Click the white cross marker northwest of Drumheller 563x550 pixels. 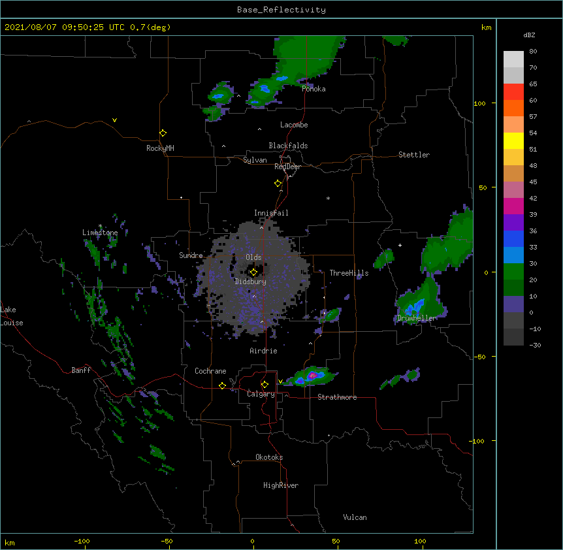[400, 245]
